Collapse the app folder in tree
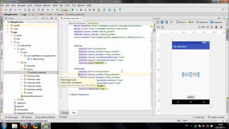 pos(8,32)
